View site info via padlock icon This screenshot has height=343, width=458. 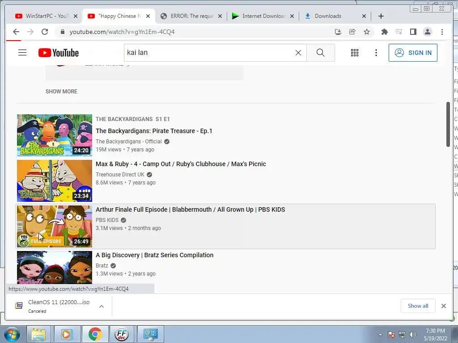pos(62,32)
